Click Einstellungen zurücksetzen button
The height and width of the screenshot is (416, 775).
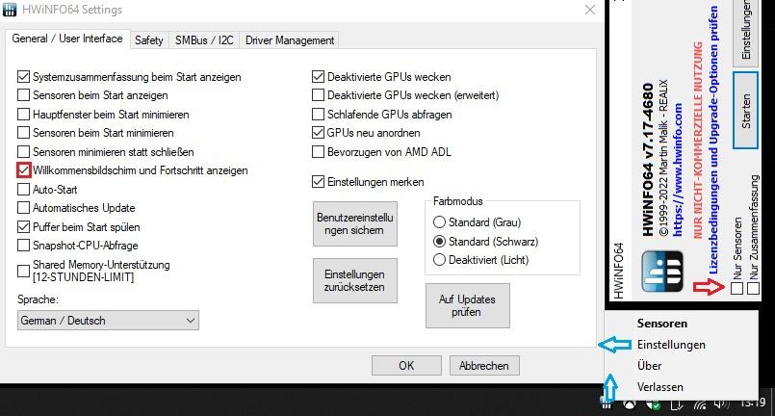pyautogui.click(x=355, y=280)
